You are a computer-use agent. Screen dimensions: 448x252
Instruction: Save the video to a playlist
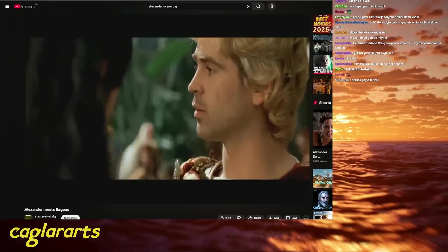point(292,218)
